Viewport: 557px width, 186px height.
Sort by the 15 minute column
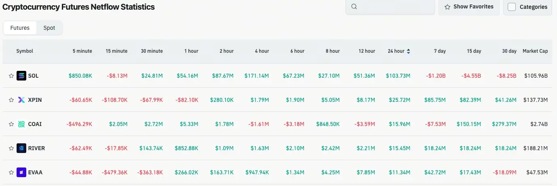116,51
